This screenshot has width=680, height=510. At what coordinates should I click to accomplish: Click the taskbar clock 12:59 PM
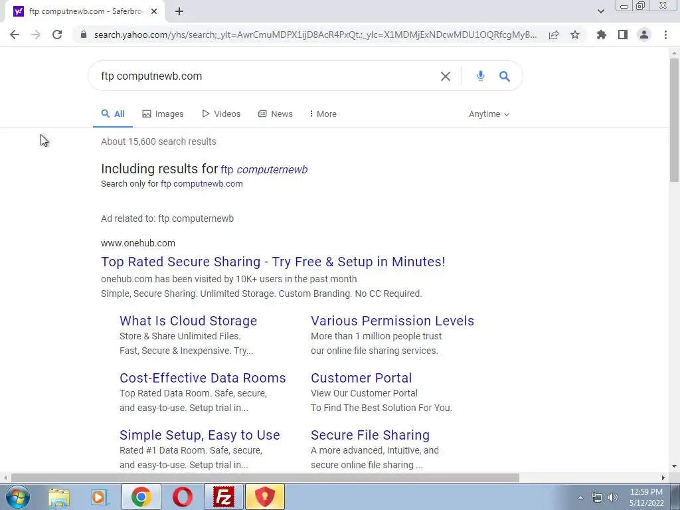coord(646,492)
